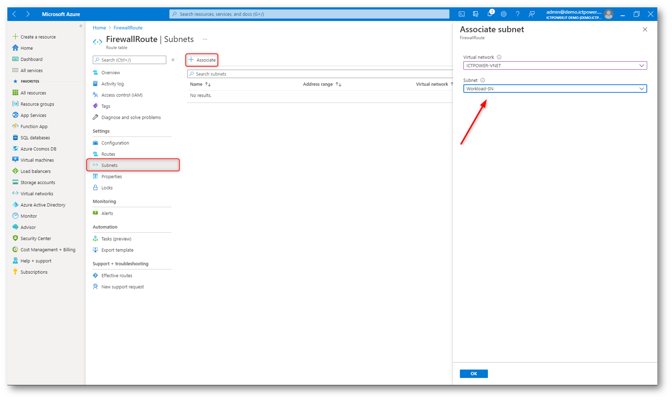Focus the global search resources bar
The height and width of the screenshot is (400, 672).
pyautogui.click(x=309, y=14)
